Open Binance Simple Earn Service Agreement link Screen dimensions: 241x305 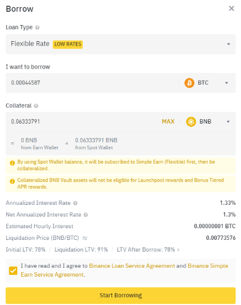(124, 270)
